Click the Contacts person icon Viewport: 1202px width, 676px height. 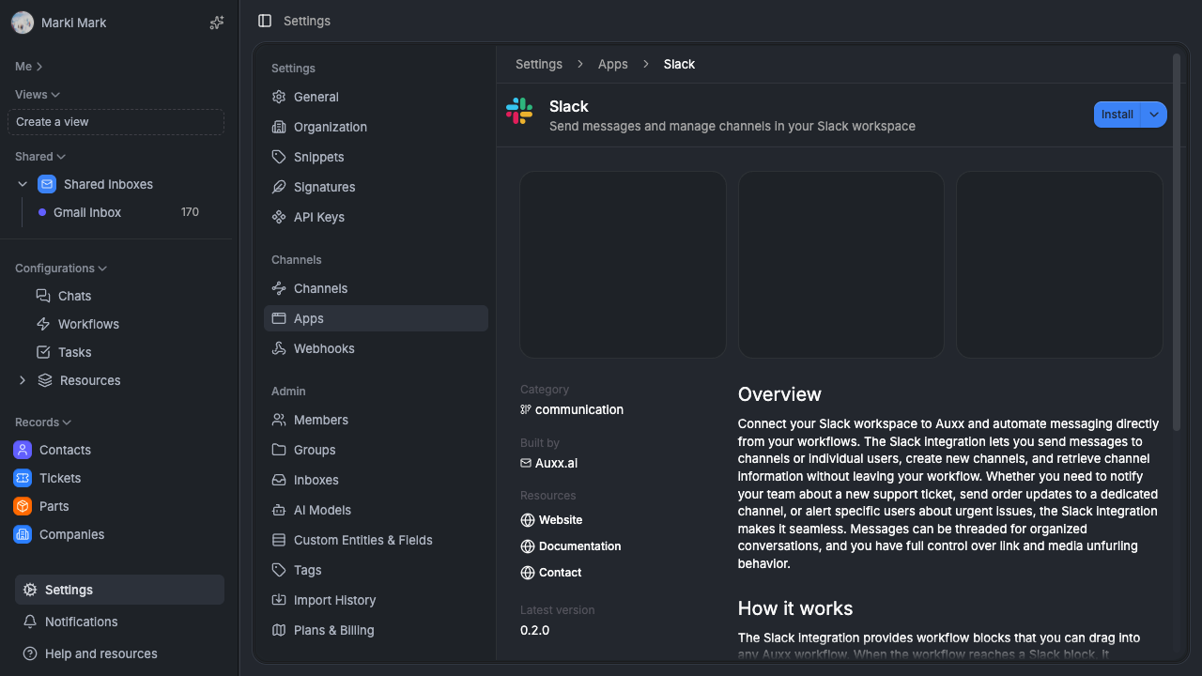(x=23, y=450)
